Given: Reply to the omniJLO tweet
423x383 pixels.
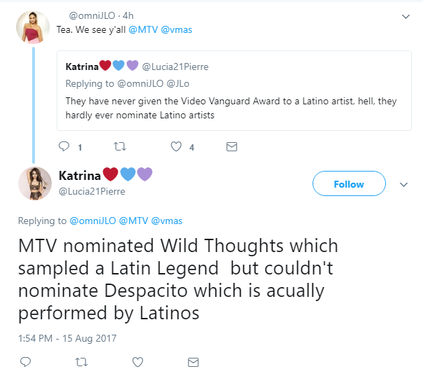Looking at the screenshot, I should tap(64, 146).
